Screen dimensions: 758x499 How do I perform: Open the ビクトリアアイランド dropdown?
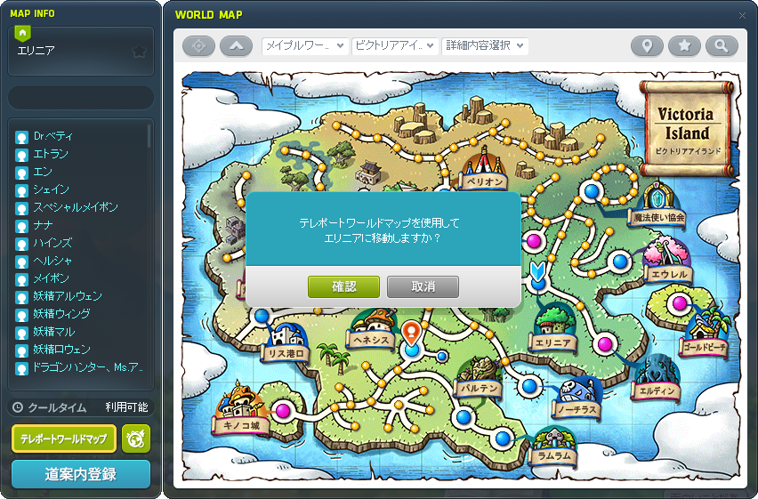point(395,46)
